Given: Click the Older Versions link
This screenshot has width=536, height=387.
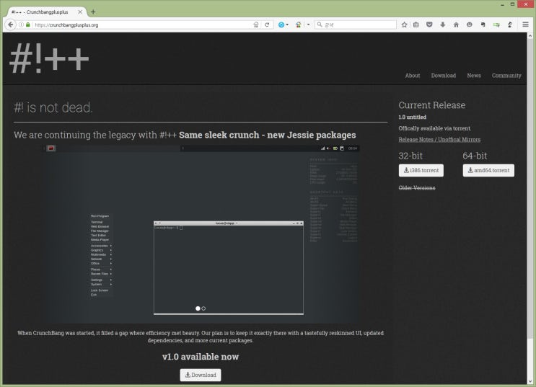Looking at the screenshot, I should [416, 188].
